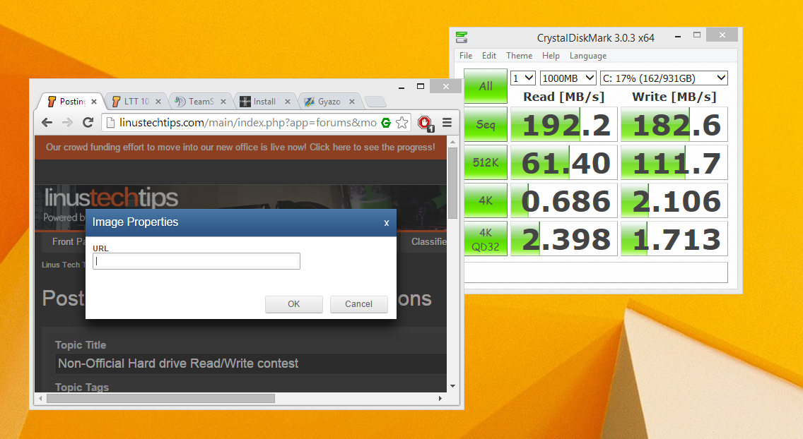Click the Seq read value 192.2

pyautogui.click(x=564, y=124)
